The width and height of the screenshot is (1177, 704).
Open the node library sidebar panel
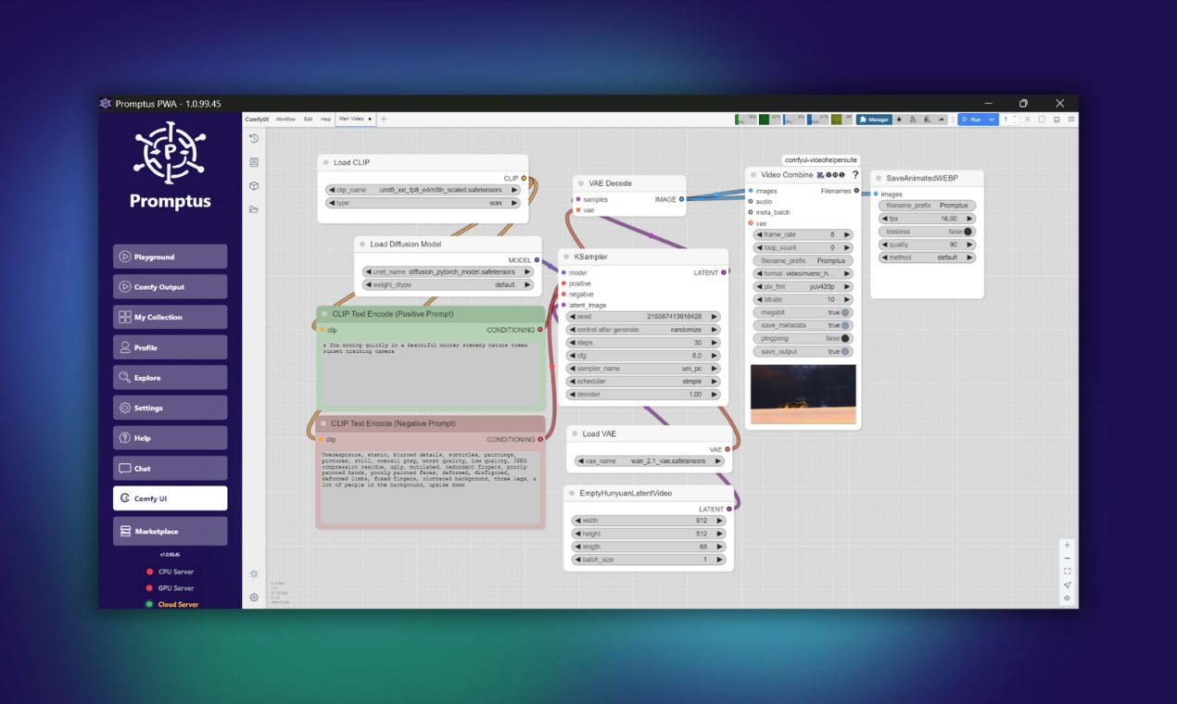(253, 161)
